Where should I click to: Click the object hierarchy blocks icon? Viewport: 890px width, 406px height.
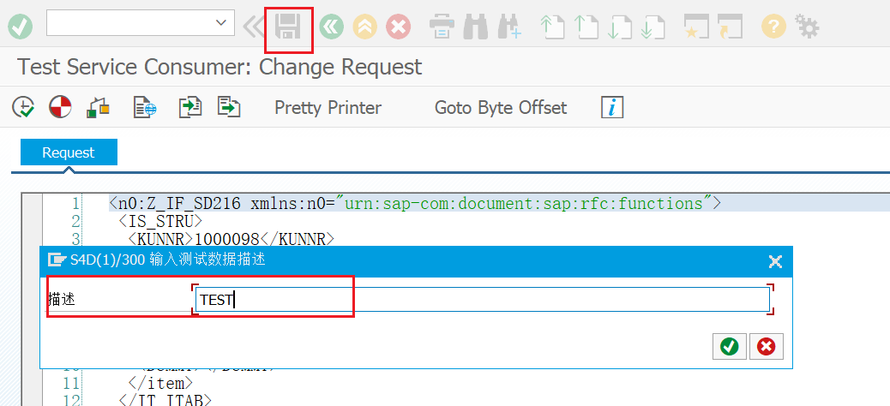coord(98,106)
